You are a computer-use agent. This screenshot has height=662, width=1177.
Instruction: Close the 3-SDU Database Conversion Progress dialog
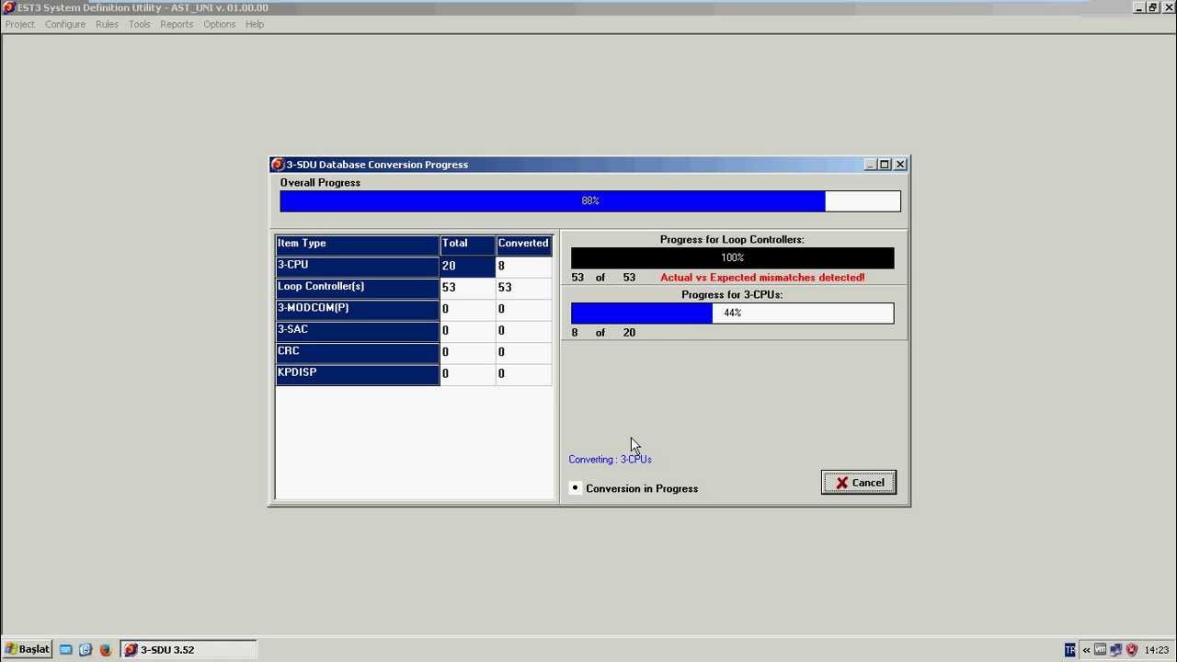(900, 165)
